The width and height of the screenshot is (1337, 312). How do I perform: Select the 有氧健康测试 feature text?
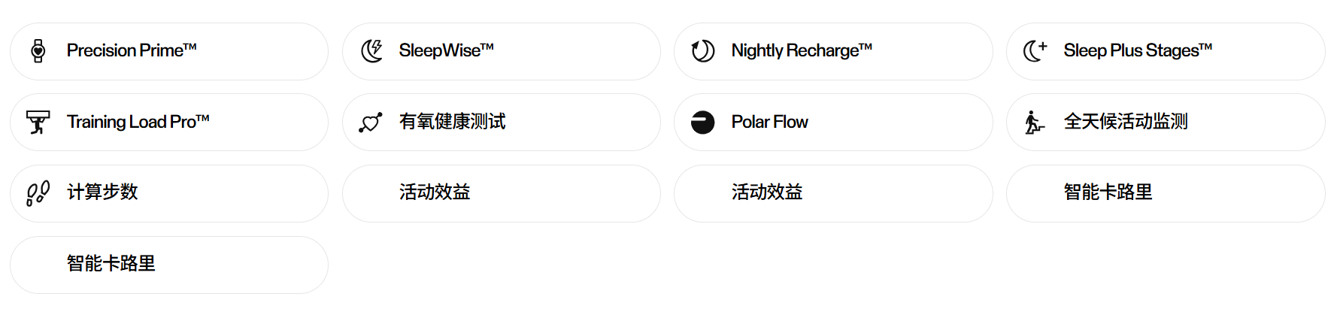(x=452, y=122)
